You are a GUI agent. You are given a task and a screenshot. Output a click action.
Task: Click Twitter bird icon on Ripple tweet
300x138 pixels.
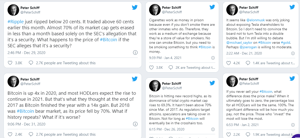pyautogui.click(x=135, y=7)
